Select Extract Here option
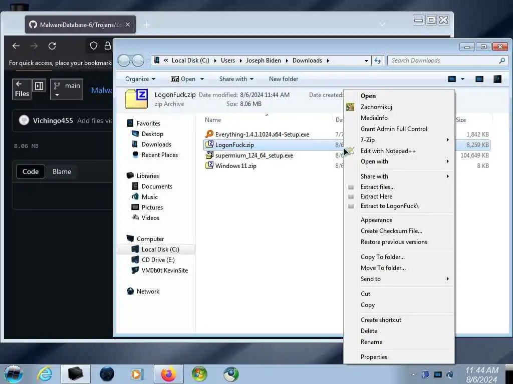The width and height of the screenshot is (513, 384). [x=376, y=196]
